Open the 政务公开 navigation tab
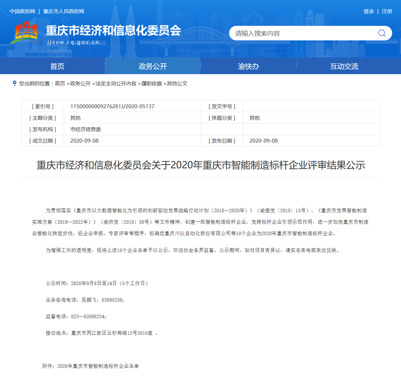The image size is (401, 378). point(153,66)
